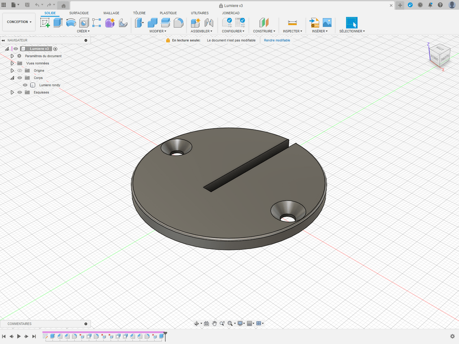Hide the Lumiere rondy body
Screen dimensions: 459x344
tap(25, 85)
